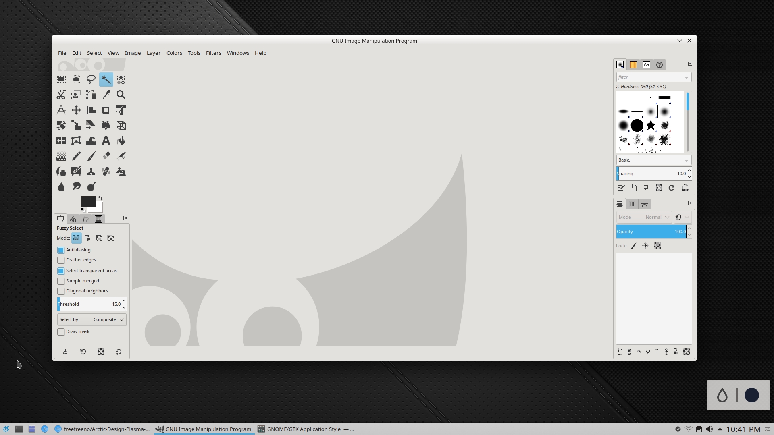Open the Colors menu
The image size is (774, 435).
174,53
